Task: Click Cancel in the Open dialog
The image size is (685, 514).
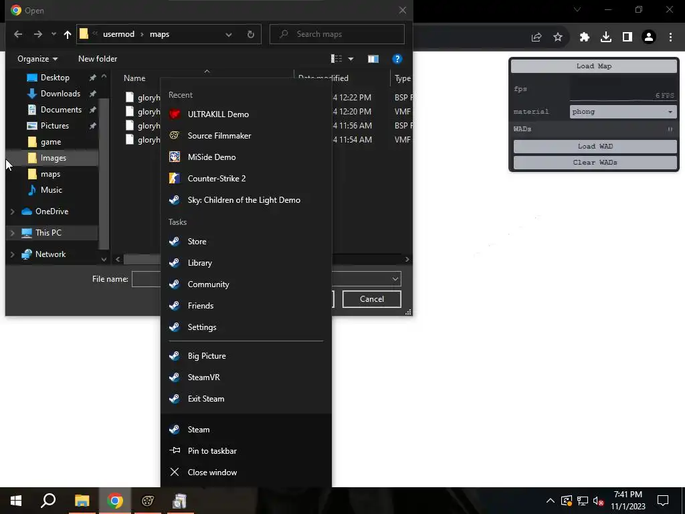Action: coord(372,299)
